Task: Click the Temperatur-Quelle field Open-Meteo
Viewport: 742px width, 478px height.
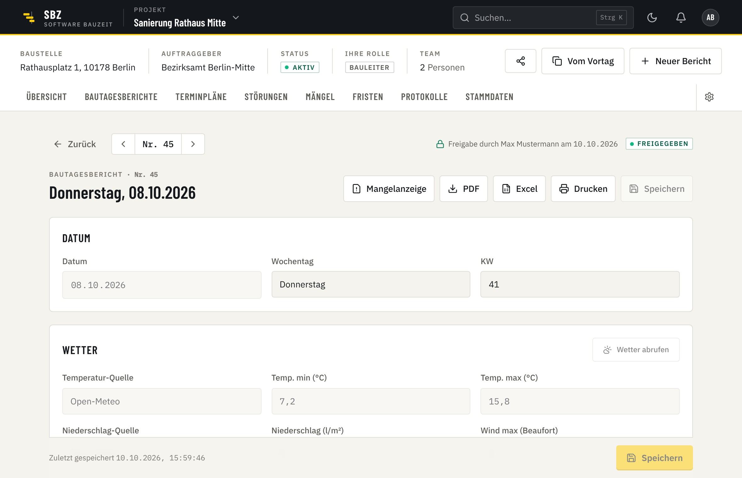Action: coord(162,401)
